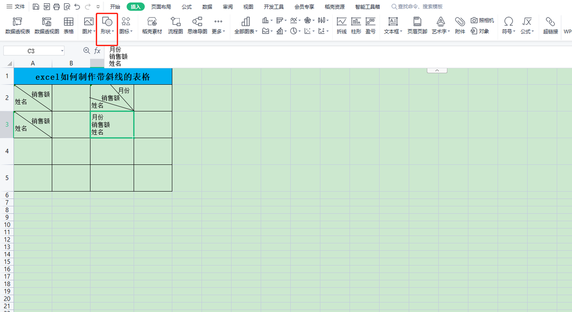Click the fx insert function icon
The image size is (572, 312).
pyautogui.click(x=97, y=50)
